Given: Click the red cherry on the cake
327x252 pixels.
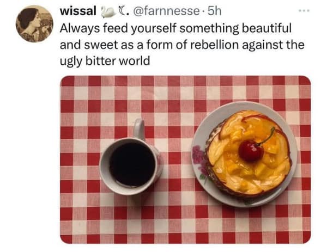Looking at the screenshot, I should (251, 151).
